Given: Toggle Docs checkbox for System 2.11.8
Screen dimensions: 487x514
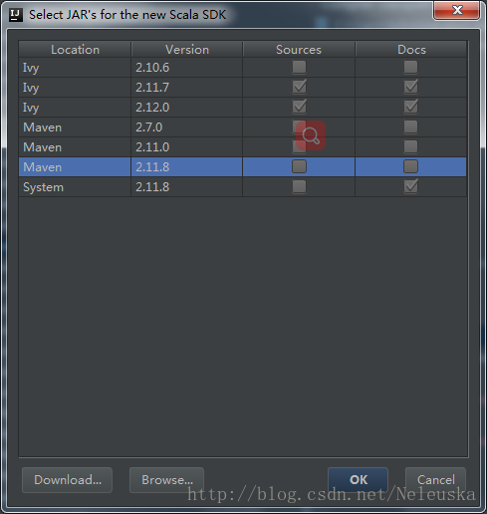Looking at the screenshot, I should (x=410, y=186).
